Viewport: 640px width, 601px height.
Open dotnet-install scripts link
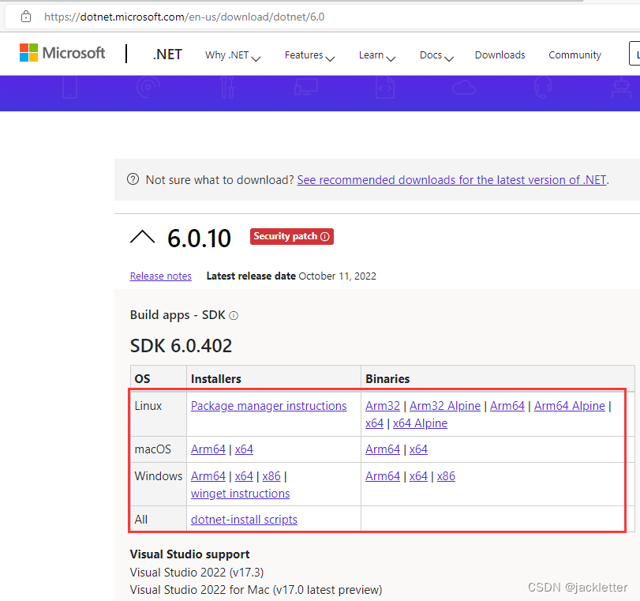[x=244, y=520]
